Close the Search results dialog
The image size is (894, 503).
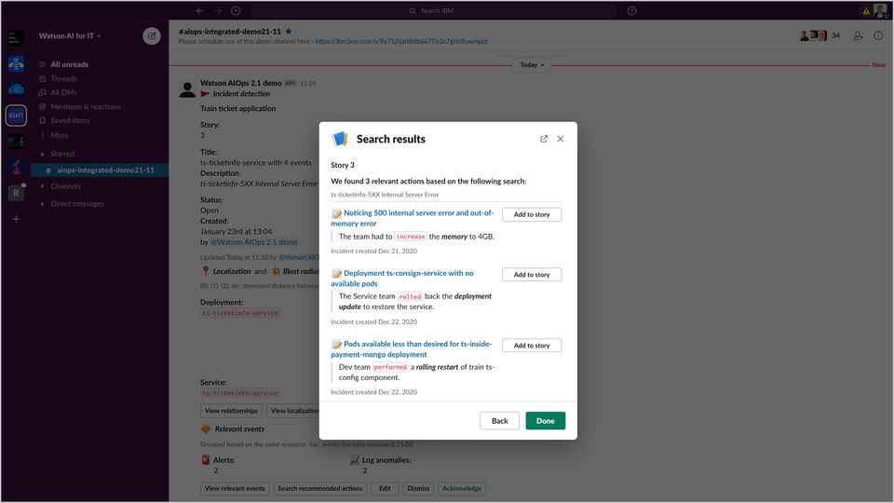click(x=561, y=139)
